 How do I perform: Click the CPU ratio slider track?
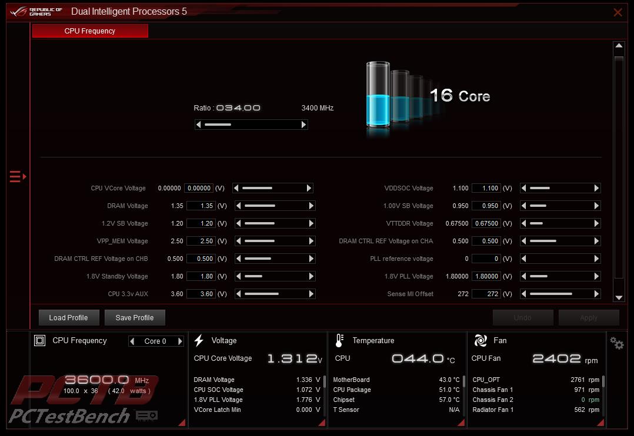pyautogui.click(x=251, y=125)
